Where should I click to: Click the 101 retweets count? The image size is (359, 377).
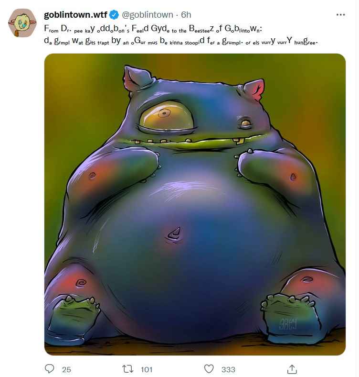point(147,369)
